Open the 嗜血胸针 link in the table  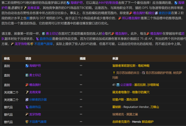[x=35, y=85]
